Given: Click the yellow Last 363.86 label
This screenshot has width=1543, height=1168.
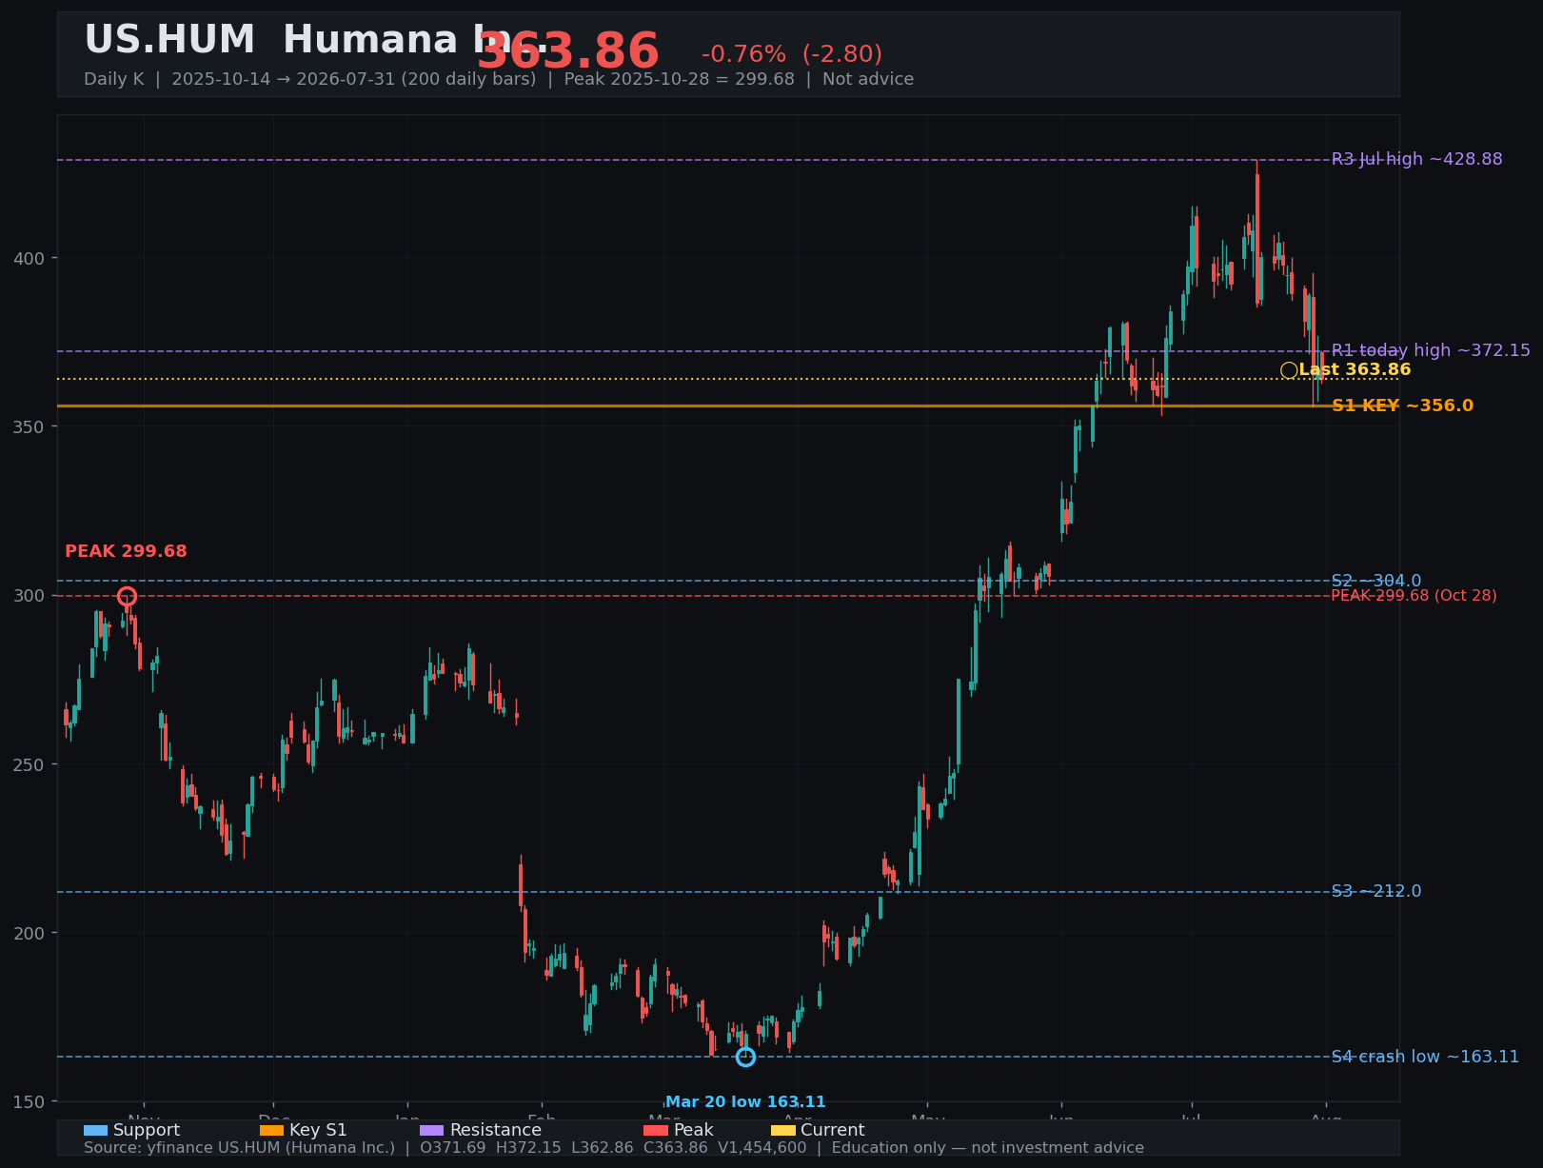Looking at the screenshot, I should pyautogui.click(x=1355, y=369).
